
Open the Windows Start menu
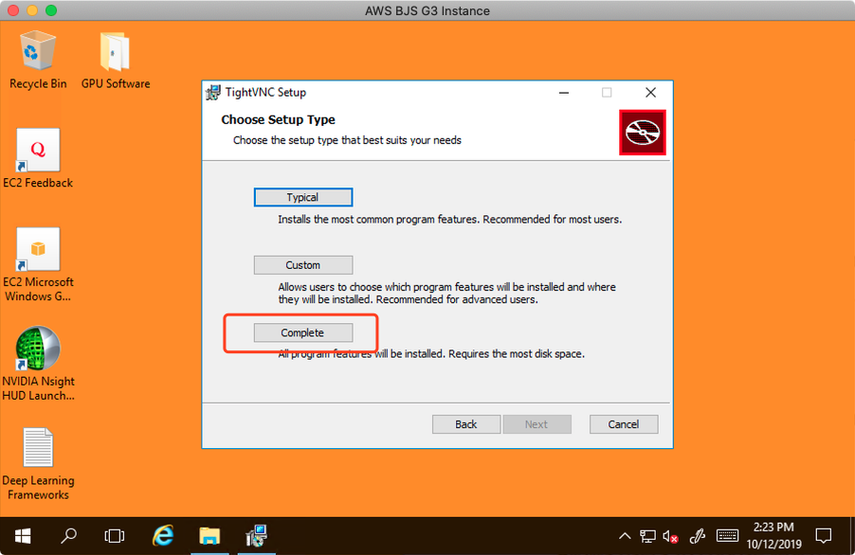tap(22, 535)
